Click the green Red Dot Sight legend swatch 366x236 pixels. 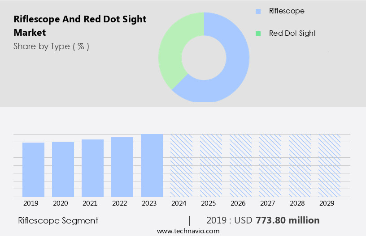258,34
